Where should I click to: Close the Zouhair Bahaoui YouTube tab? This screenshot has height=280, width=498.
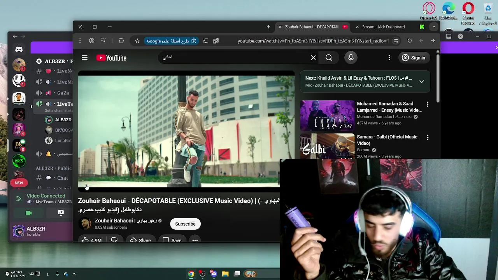tap(279, 27)
